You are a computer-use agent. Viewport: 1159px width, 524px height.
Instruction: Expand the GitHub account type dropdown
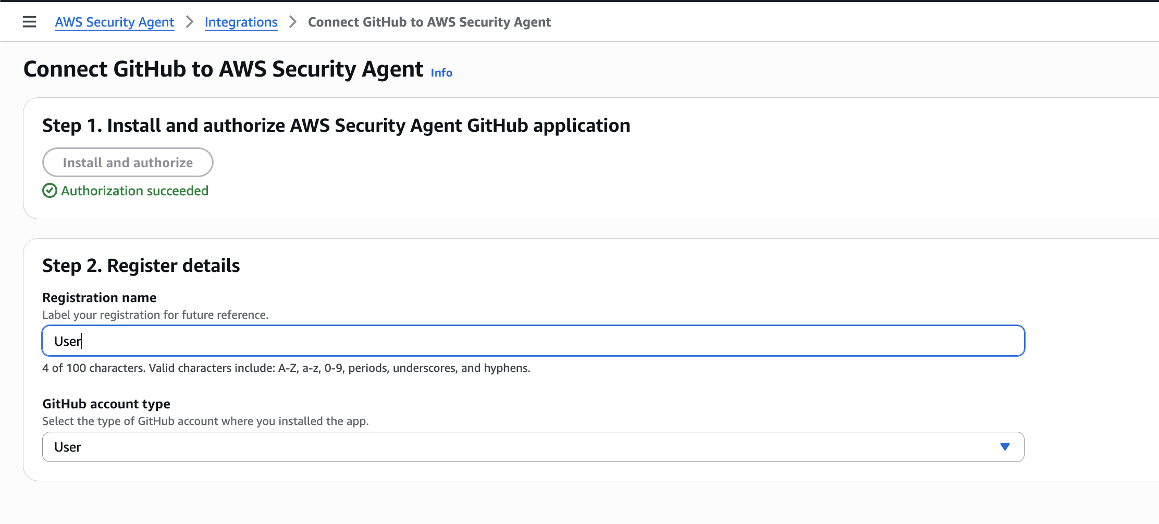coord(533,447)
